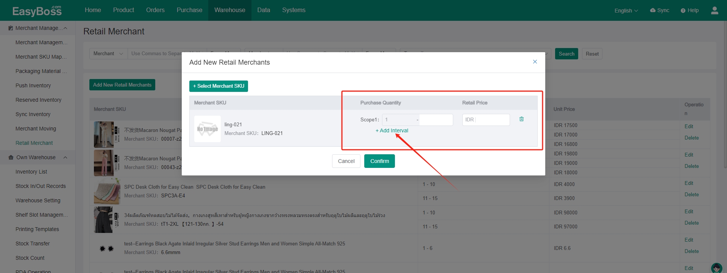
Task: Open Reserved Inventory sidebar item
Action: 38,100
